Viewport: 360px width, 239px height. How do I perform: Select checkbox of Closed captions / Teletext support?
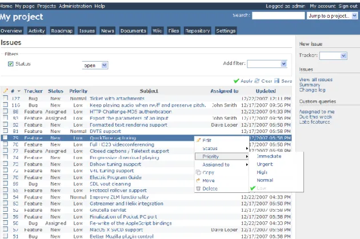[x=5, y=151]
